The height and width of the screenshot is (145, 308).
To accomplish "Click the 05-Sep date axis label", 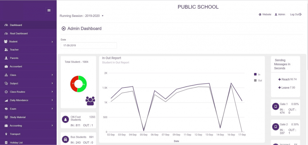I will click(143, 135).
